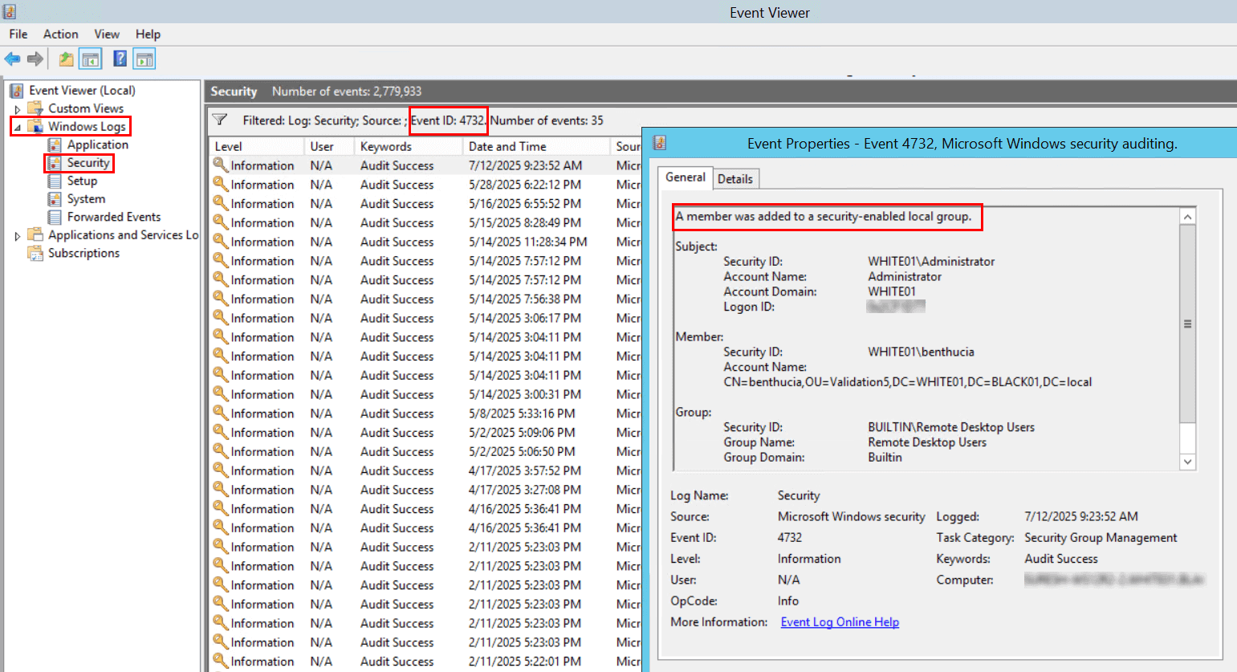Click the Event Log Online Help link

click(x=839, y=621)
